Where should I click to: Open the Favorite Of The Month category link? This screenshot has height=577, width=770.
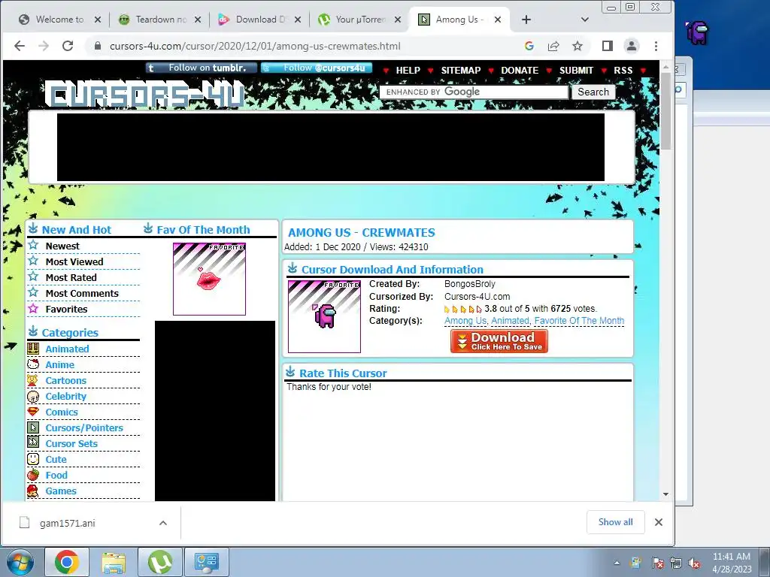(x=579, y=320)
